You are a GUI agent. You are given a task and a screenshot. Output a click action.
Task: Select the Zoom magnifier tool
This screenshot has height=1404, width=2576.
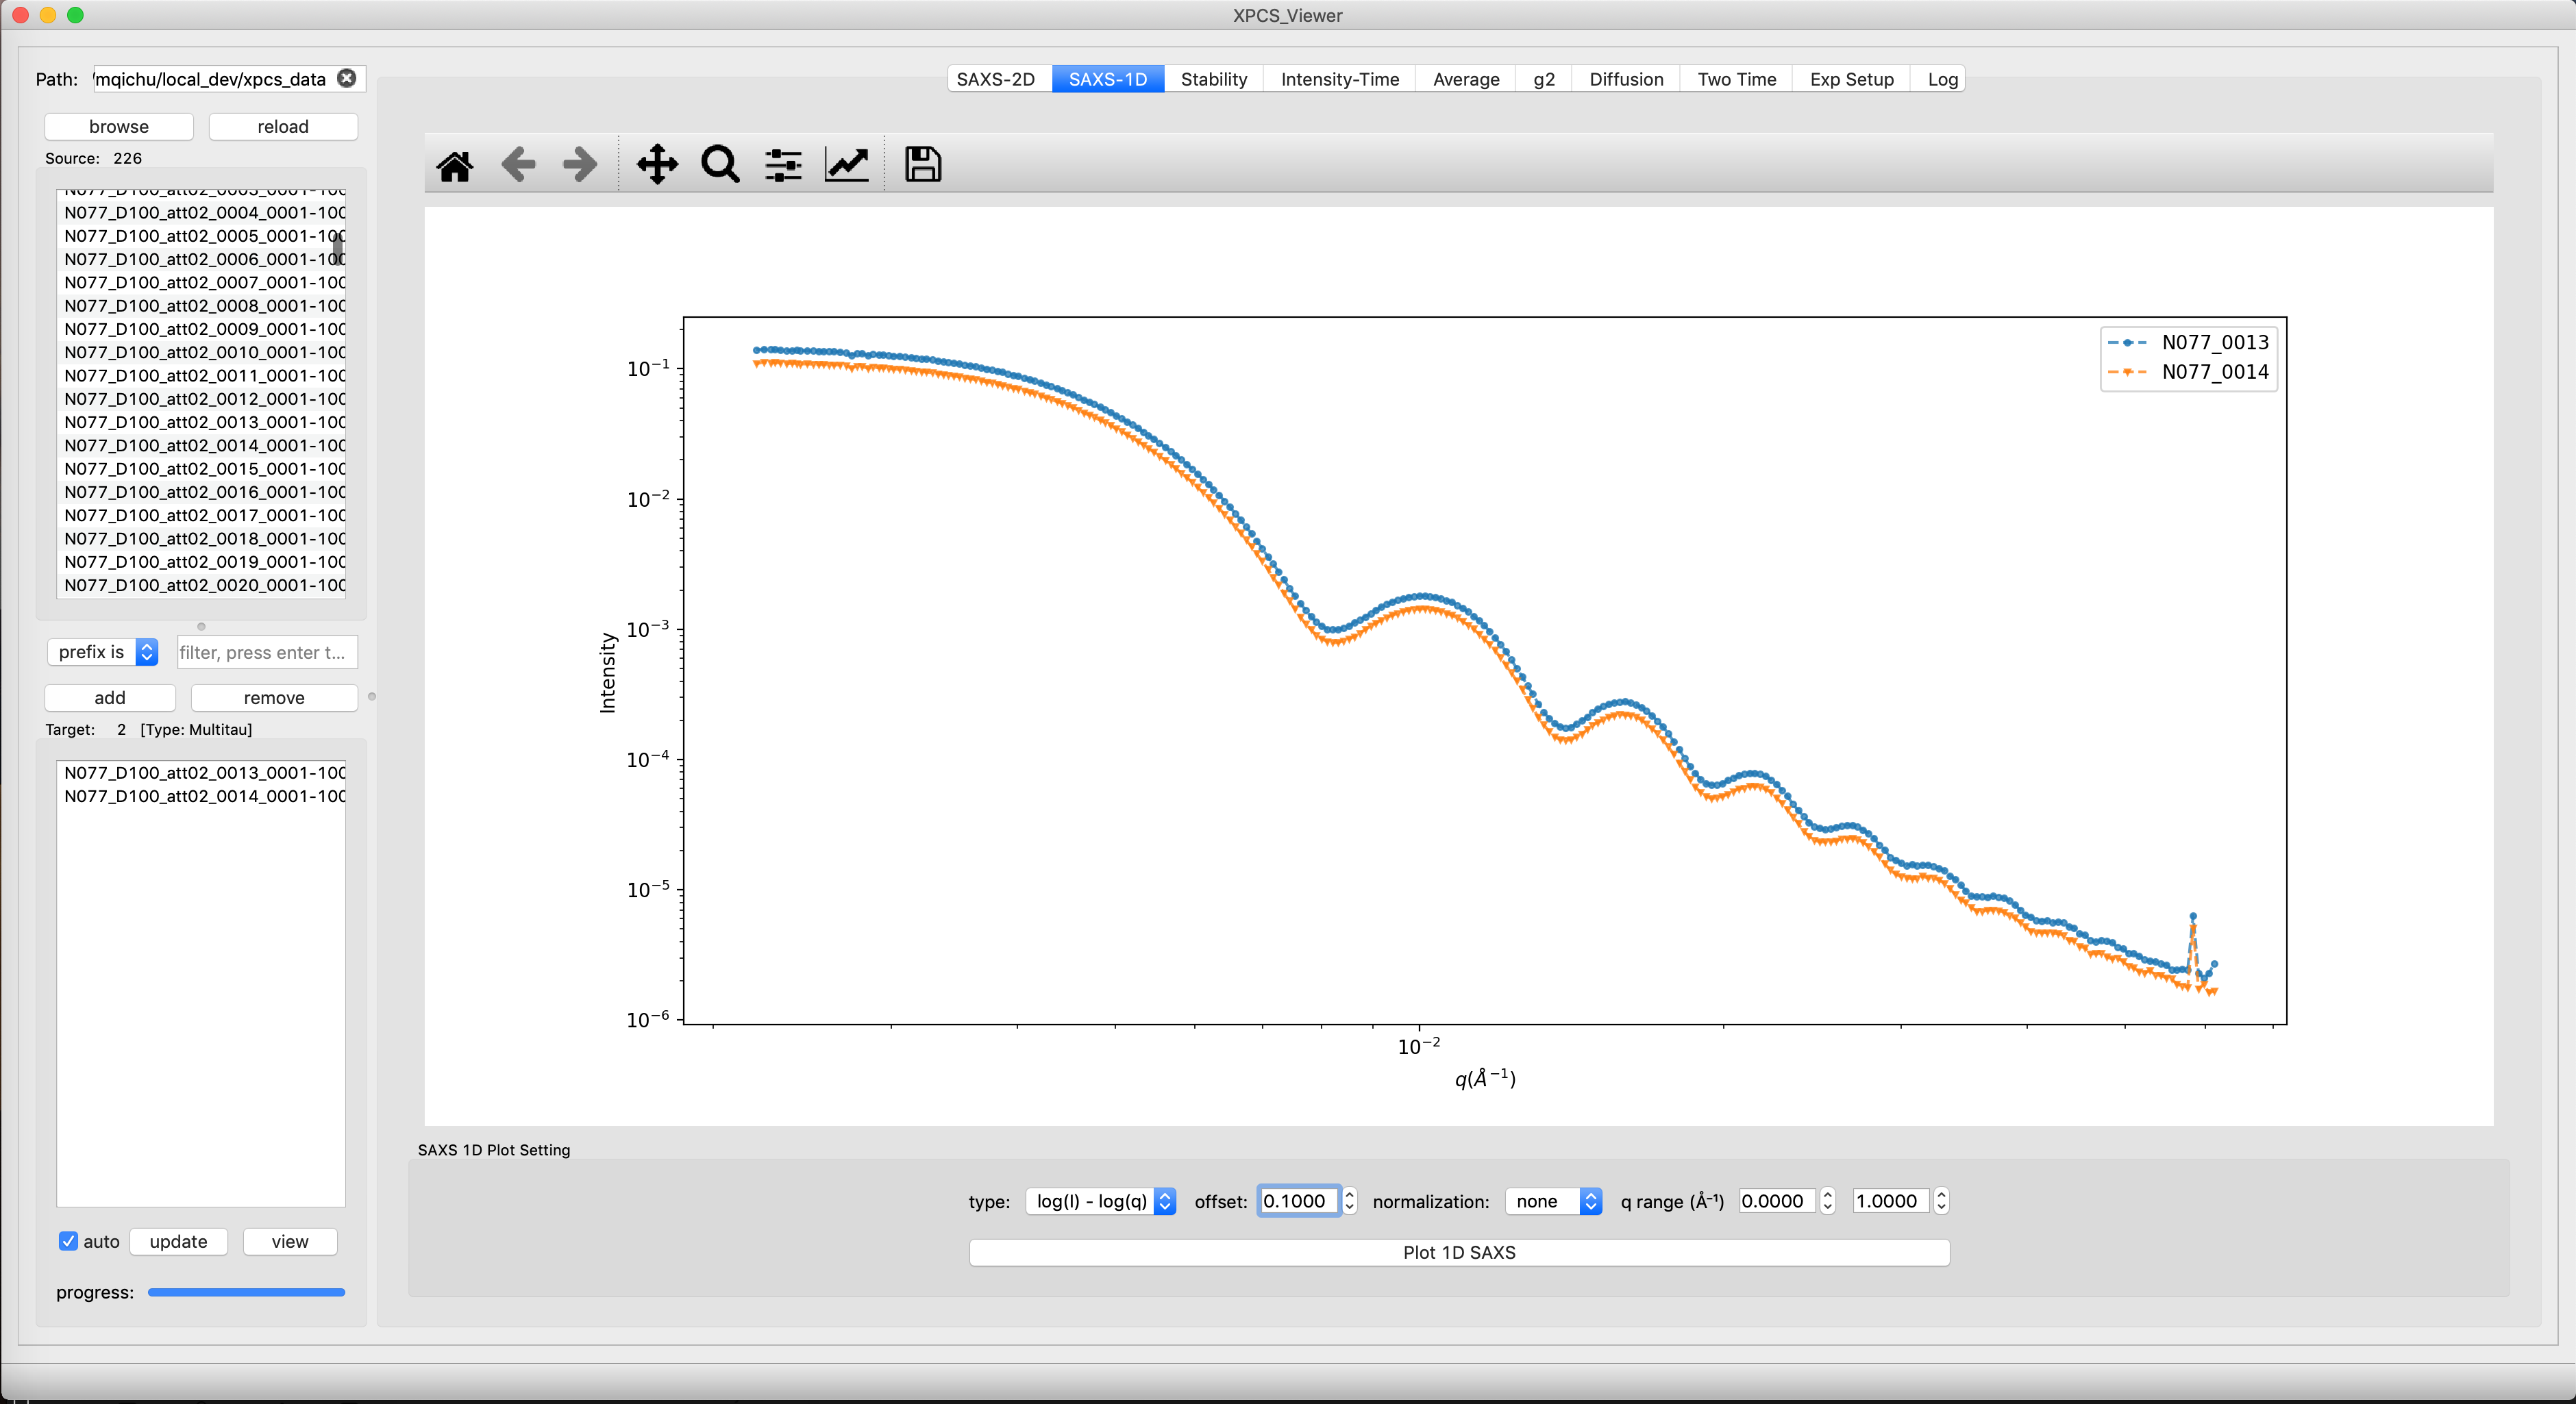pyautogui.click(x=720, y=165)
